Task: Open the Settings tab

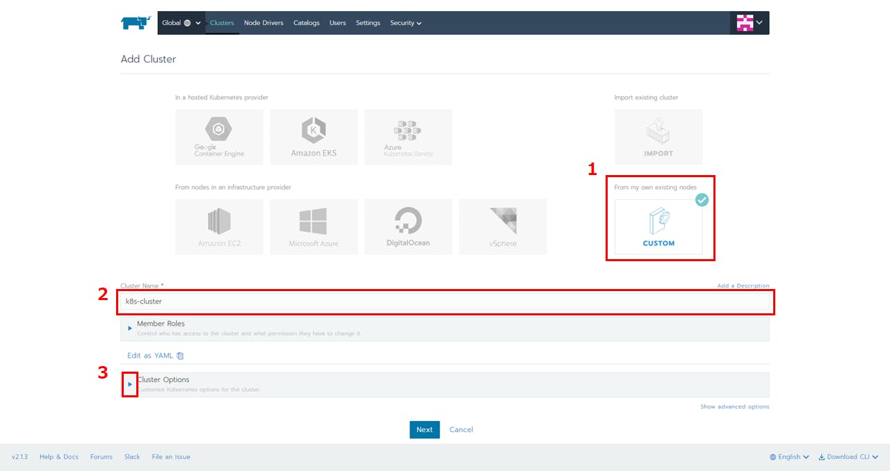Action: tap(368, 23)
